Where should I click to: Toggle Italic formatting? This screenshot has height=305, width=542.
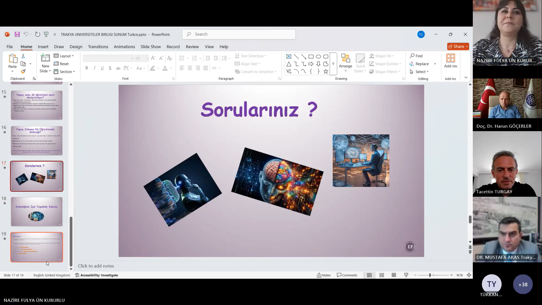tap(94, 68)
